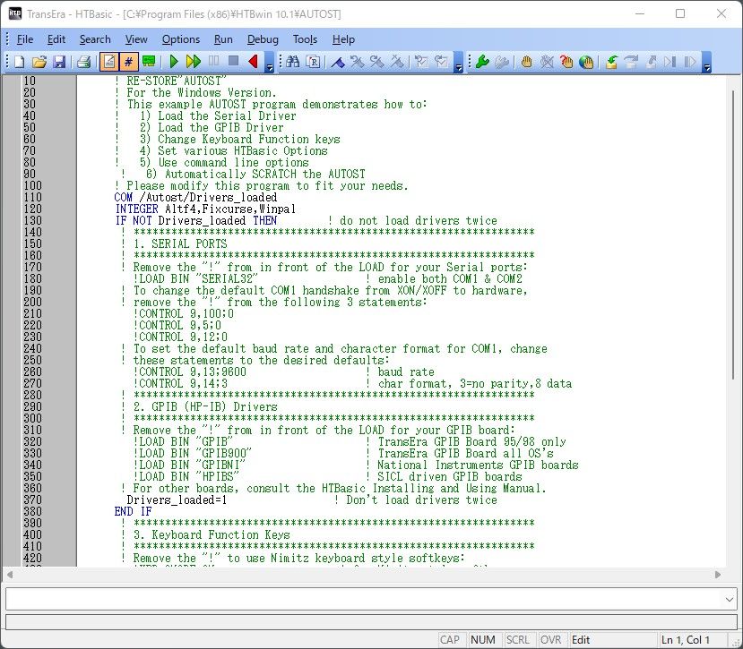Viewport: 743px width, 649px height.
Task: Click the globe with hand icon
Action: point(586,62)
